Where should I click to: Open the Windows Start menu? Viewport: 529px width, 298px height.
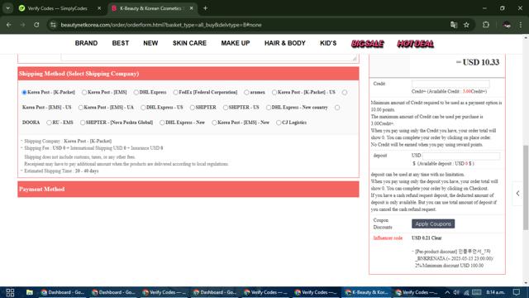pos(10,292)
